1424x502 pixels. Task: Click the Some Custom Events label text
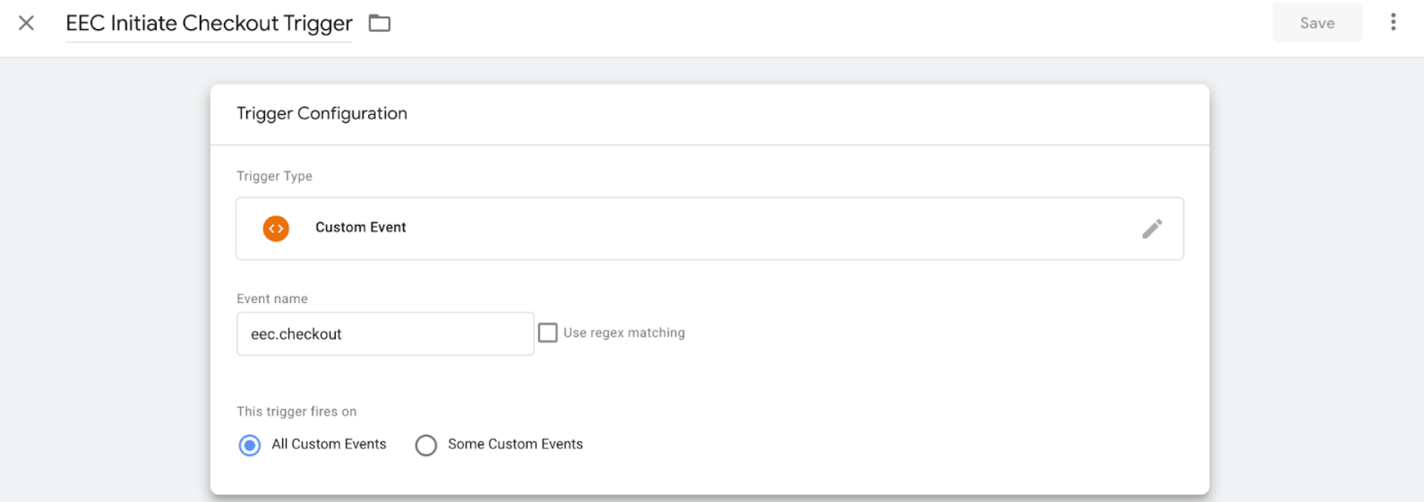[515, 444]
